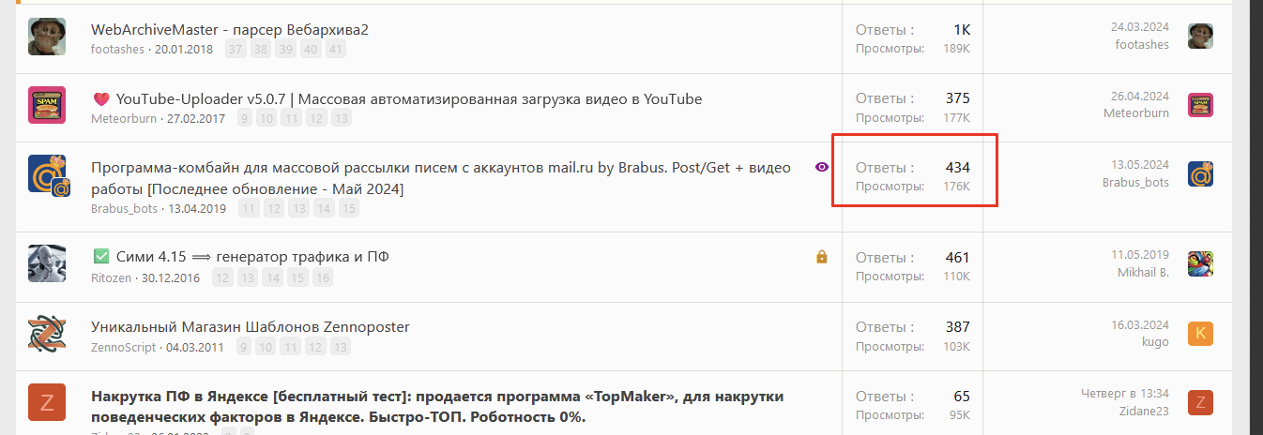Open last poster kugo profile
The width and height of the screenshot is (1263, 435).
coord(1156,342)
